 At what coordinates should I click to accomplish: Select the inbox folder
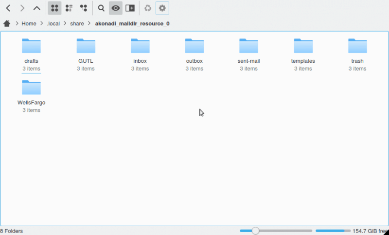click(140, 47)
